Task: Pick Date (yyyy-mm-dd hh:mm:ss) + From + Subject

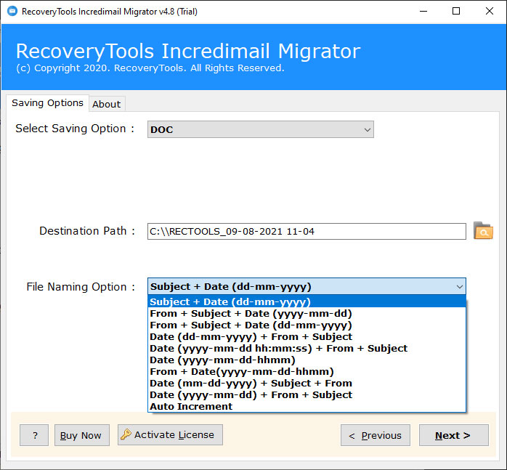Action: pyautogui.click(x=307, y=349)
